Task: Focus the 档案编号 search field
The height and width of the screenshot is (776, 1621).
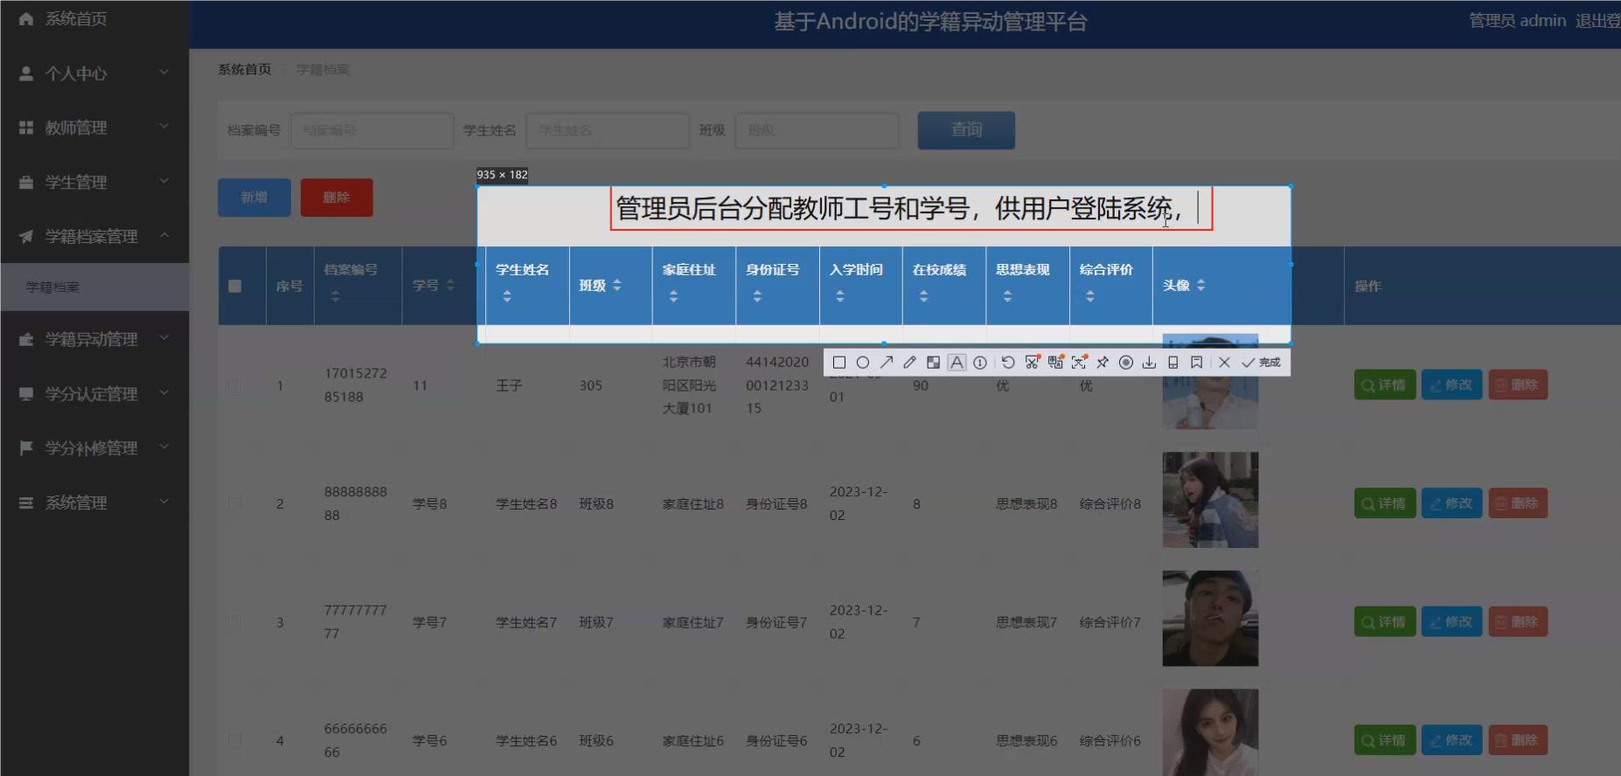Action: pyautogui.click(x=372, y=130)
